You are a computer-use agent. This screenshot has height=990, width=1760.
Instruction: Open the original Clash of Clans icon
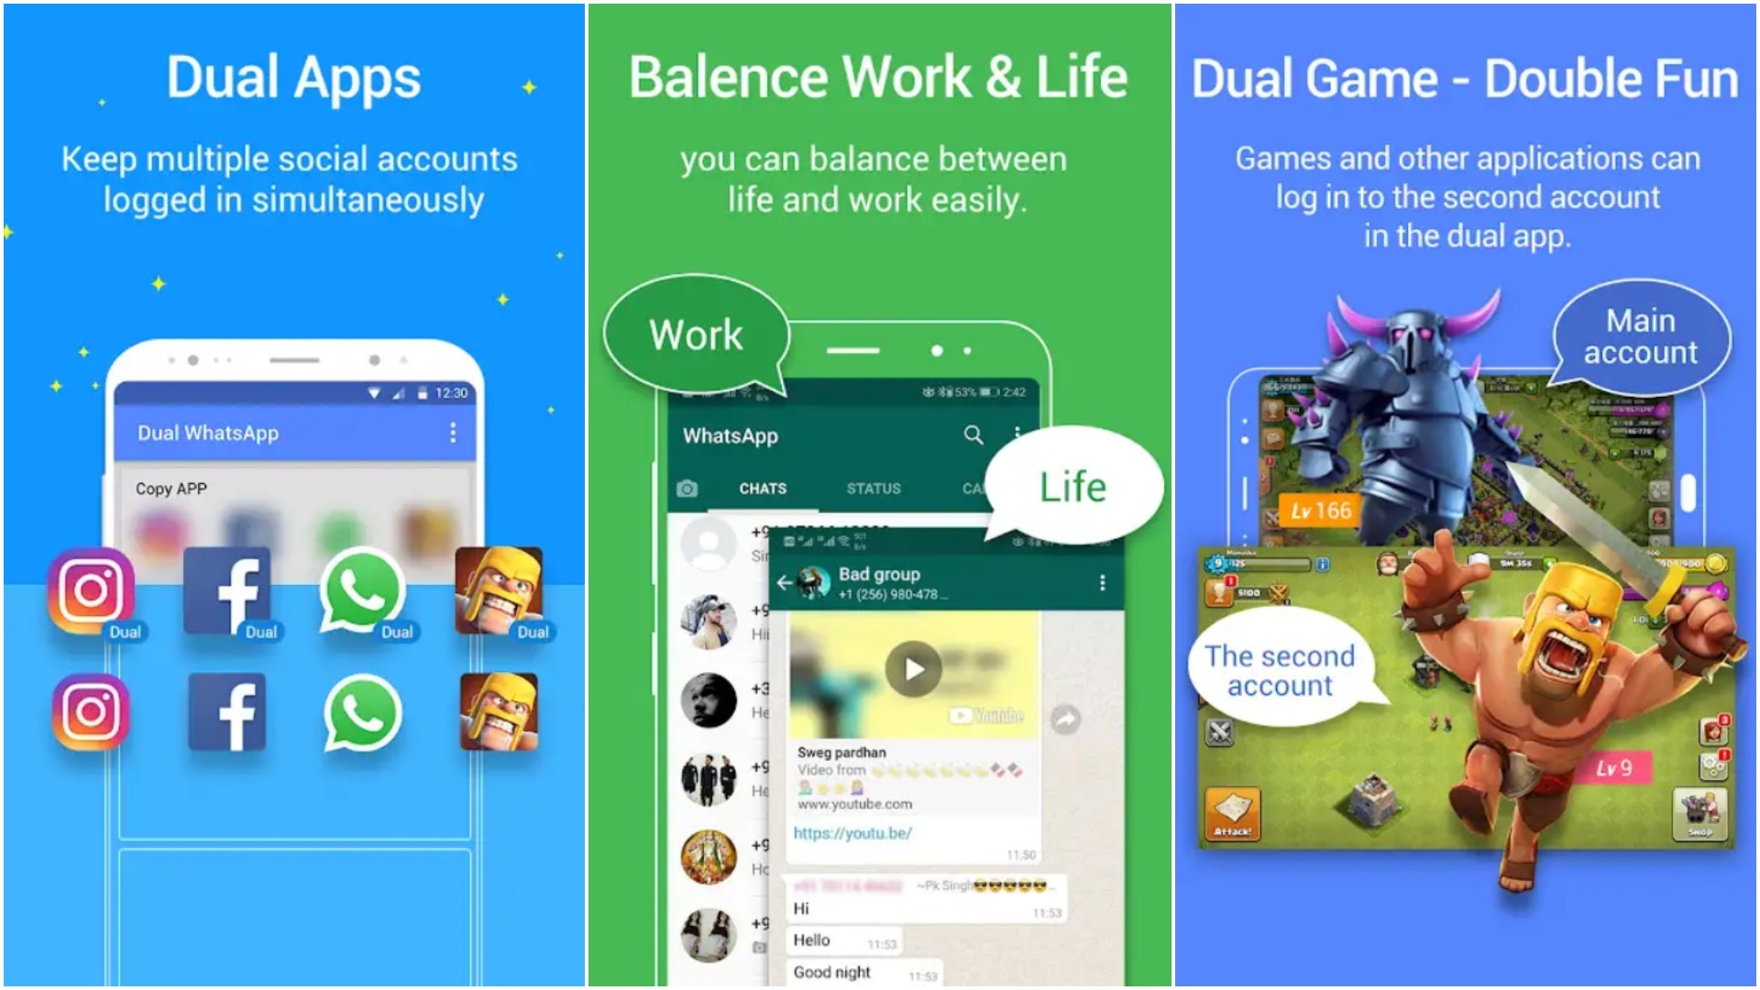(x=508, y=713)
